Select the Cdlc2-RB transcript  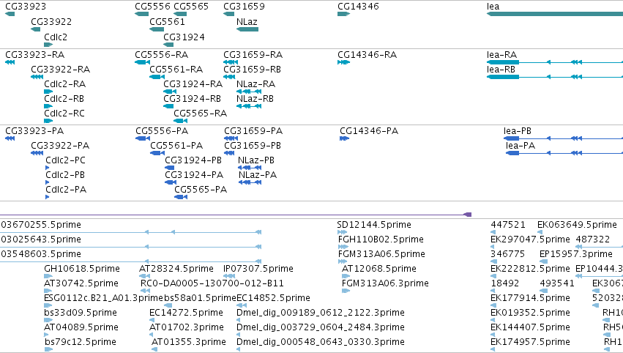point(64,99)
